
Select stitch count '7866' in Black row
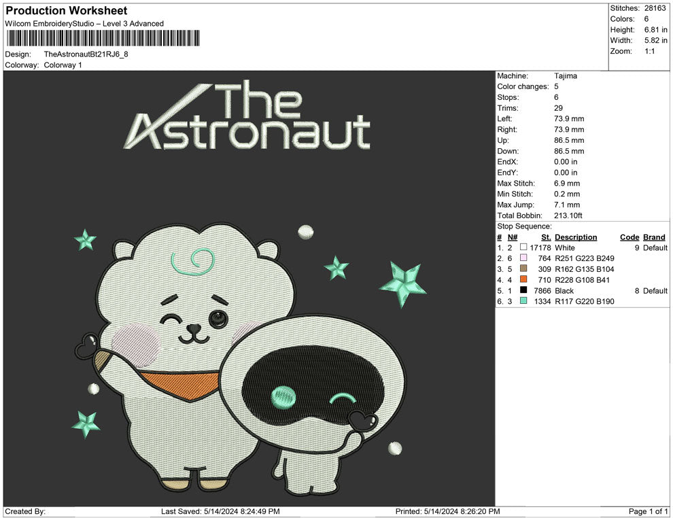click(542, 290)
